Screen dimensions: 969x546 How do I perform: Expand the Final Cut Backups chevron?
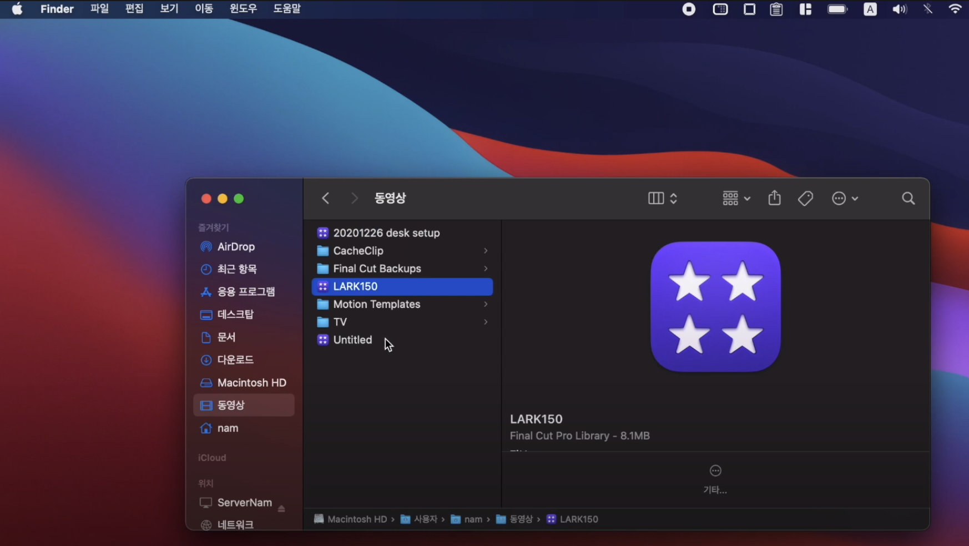coord(486,269)
